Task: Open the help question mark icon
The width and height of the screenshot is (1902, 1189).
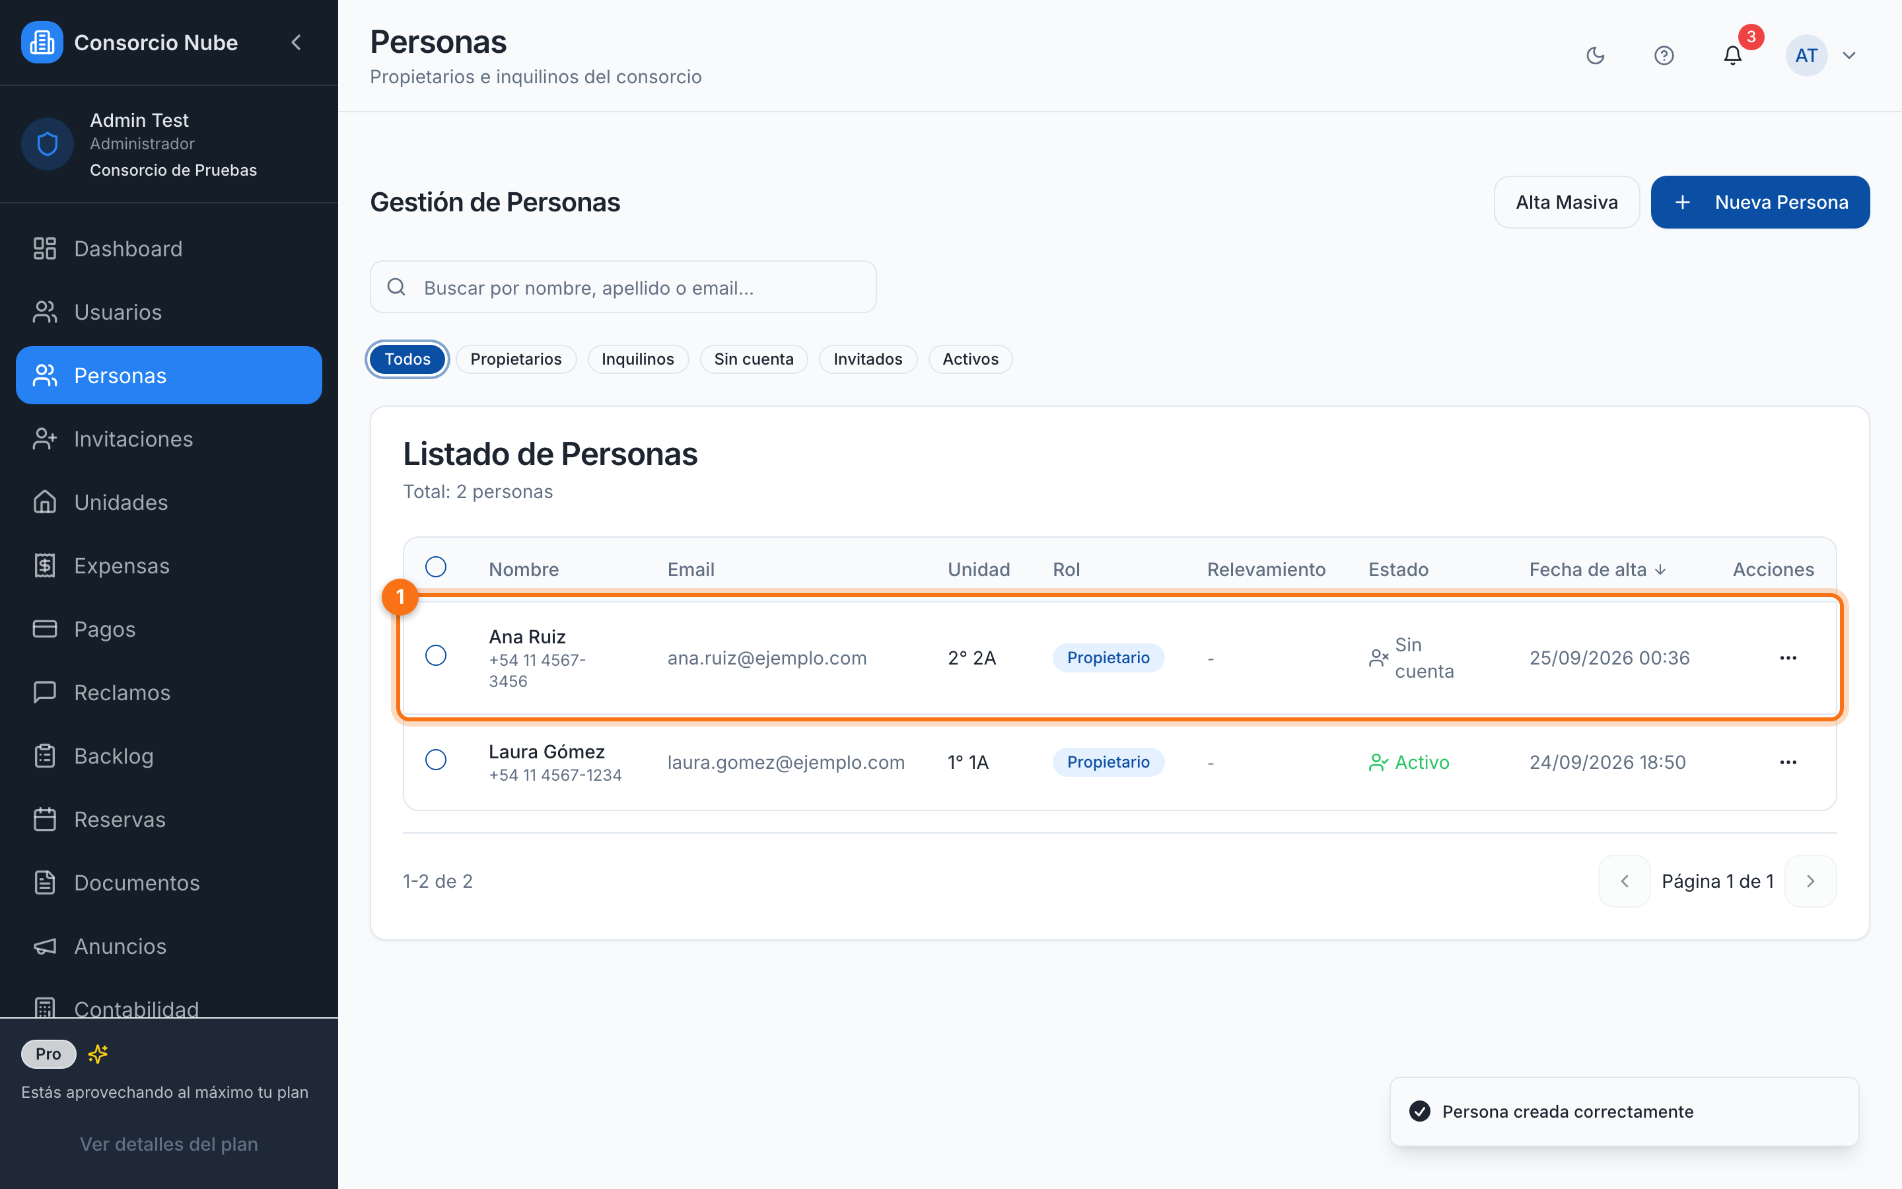Action: tap(1664, 55)
